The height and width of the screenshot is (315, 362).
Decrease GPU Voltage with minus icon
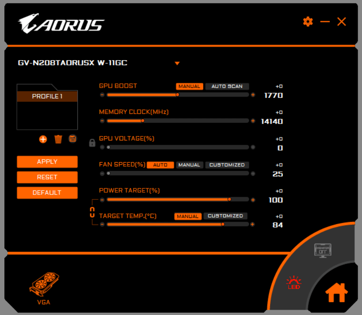[102, 147]
